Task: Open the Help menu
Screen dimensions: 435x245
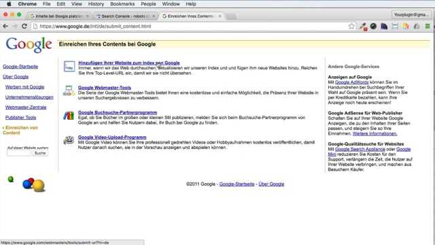Action: pos(191,4)
